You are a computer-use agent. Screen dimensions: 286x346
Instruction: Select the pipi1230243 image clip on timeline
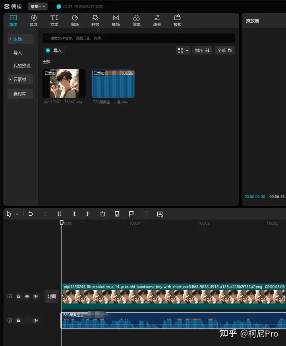[174, 296]
